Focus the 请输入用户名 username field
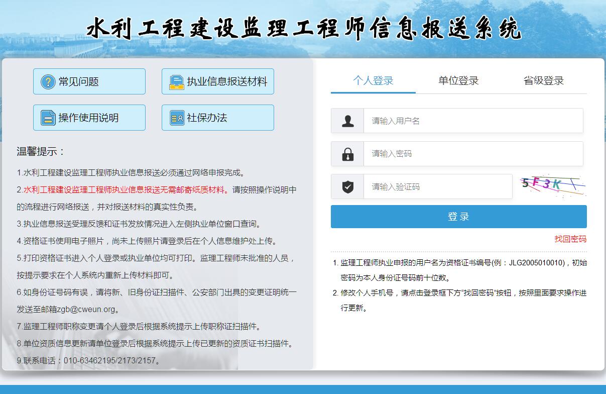 click(473, 121)
